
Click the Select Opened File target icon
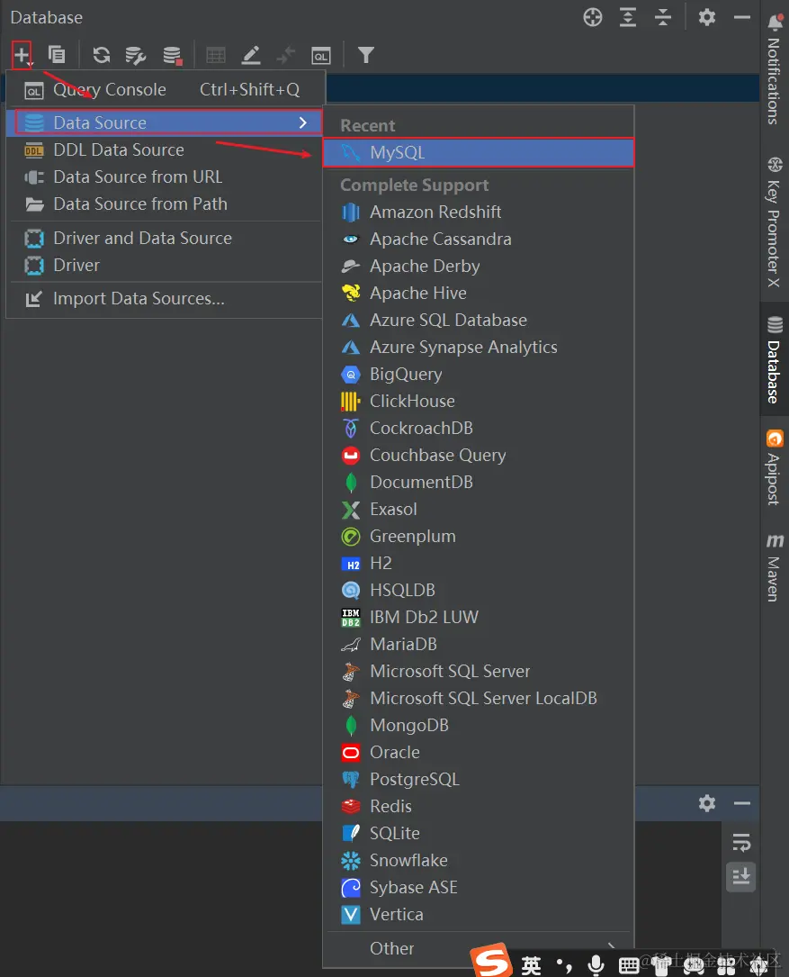click(592, 17)
